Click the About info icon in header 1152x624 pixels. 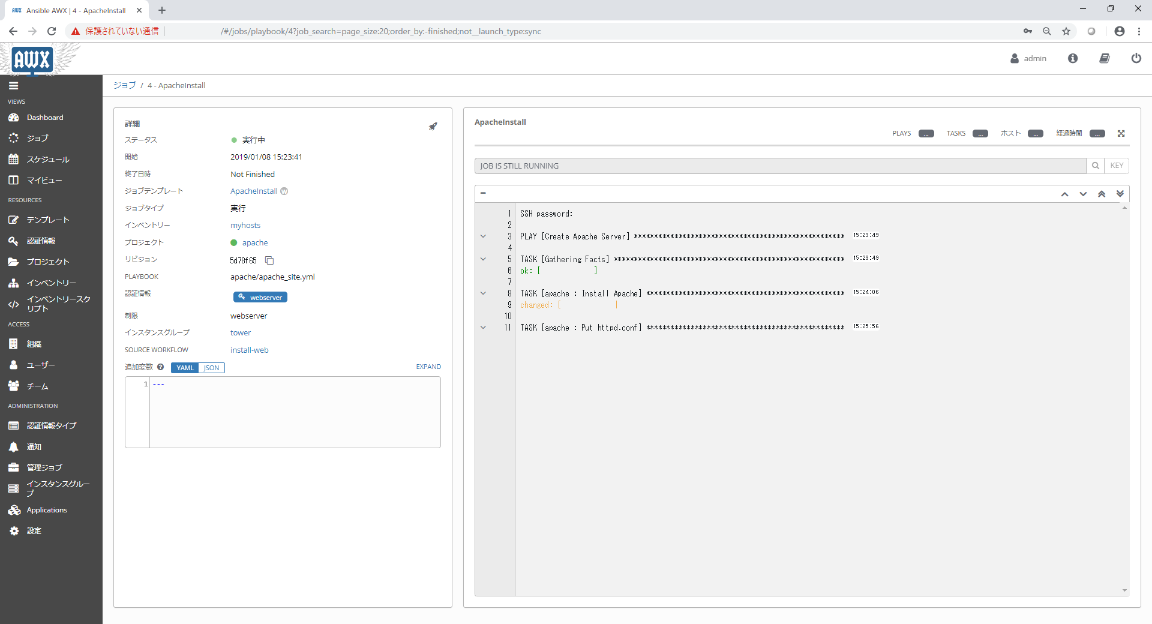pyautogui.click(x=1073, y=58)
